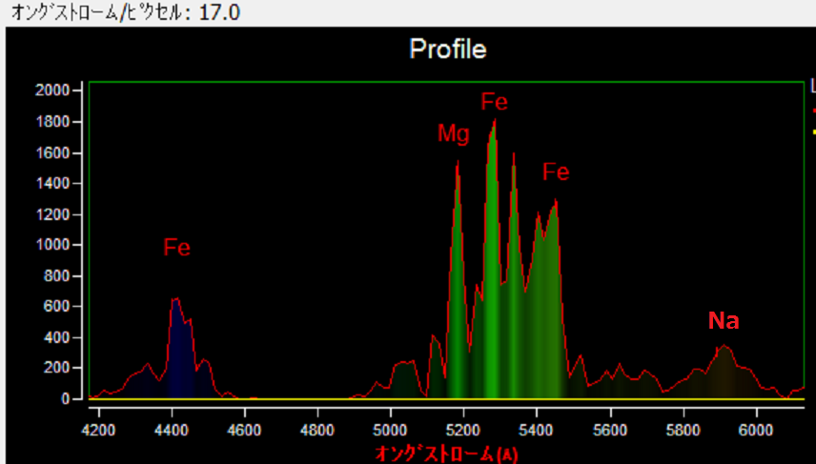Click the red オングストローム(A) axis label
This screenshot has height=464, width=816.
pos(434,453)
